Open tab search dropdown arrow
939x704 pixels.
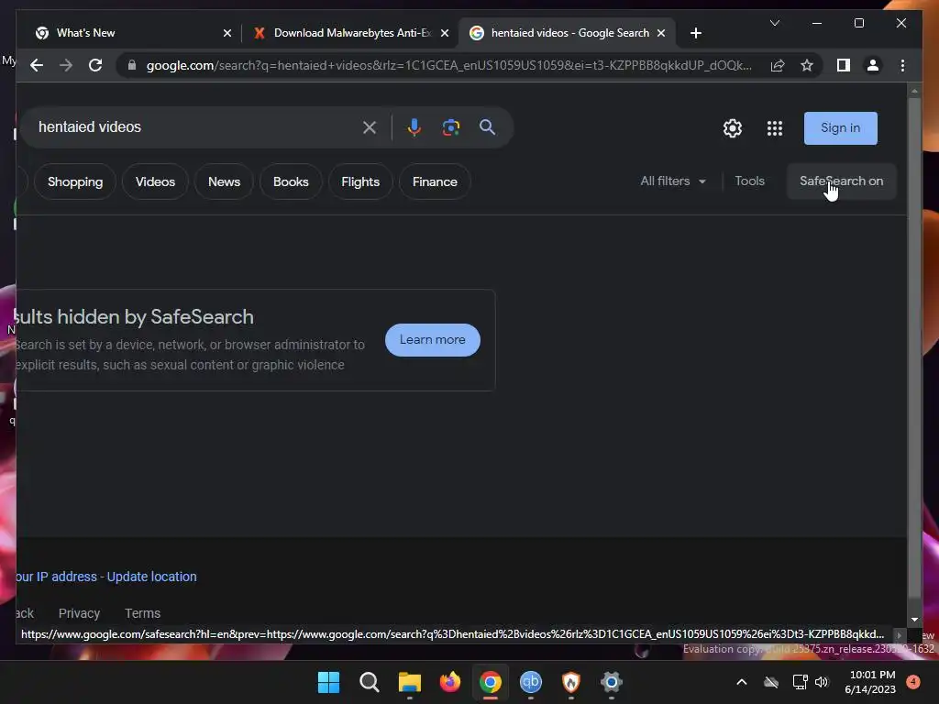tap(774, 23)
